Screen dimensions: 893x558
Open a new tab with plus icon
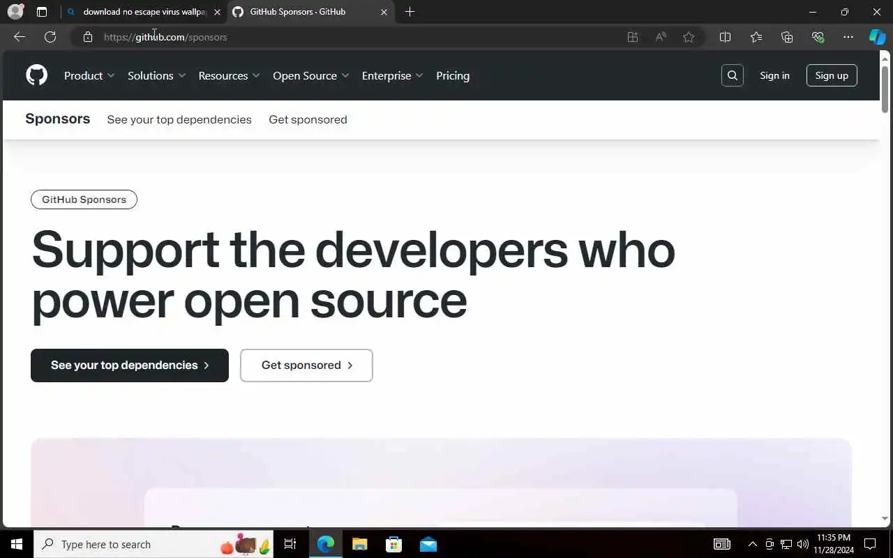click(x=410, y=12)
